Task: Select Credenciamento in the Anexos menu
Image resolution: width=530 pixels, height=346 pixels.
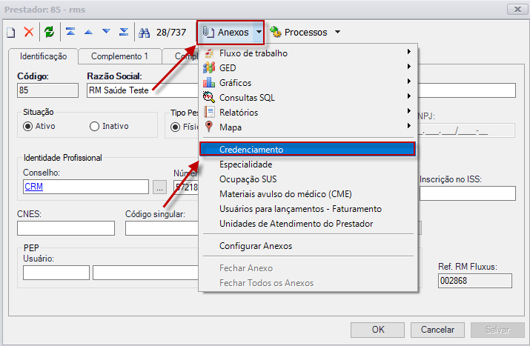Action: click(307, 150)
